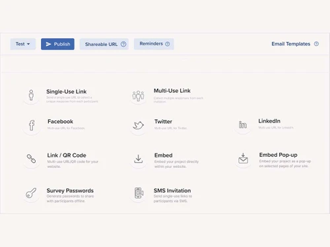Click the Single-Use Link person icon
The width and height of the screenshot is (330, 247).
coord(31,95)
